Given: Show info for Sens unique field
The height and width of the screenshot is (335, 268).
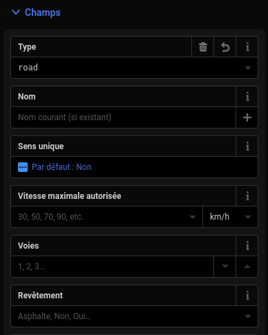Looking at the screenshot, I should click(247, 146).
